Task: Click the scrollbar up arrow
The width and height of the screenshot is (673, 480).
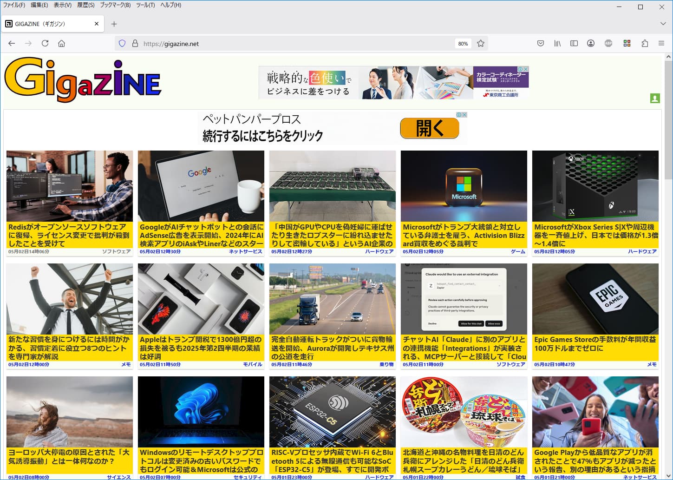Action: [669, 57]
